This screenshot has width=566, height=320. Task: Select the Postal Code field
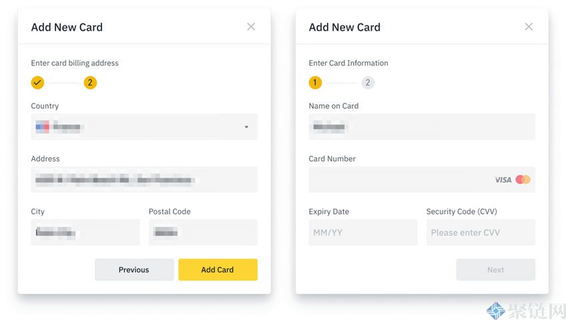tap(203, 232)
